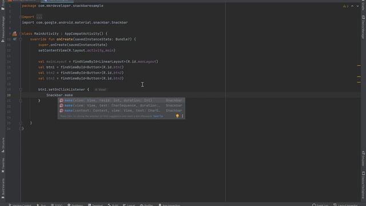The height and width of the screenshot is (206, 366).
Task: Open the Device File Explorer side panel
Action: click(x=363, y=185)
